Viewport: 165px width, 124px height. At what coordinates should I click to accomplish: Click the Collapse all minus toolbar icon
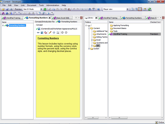tap(85, 9)
